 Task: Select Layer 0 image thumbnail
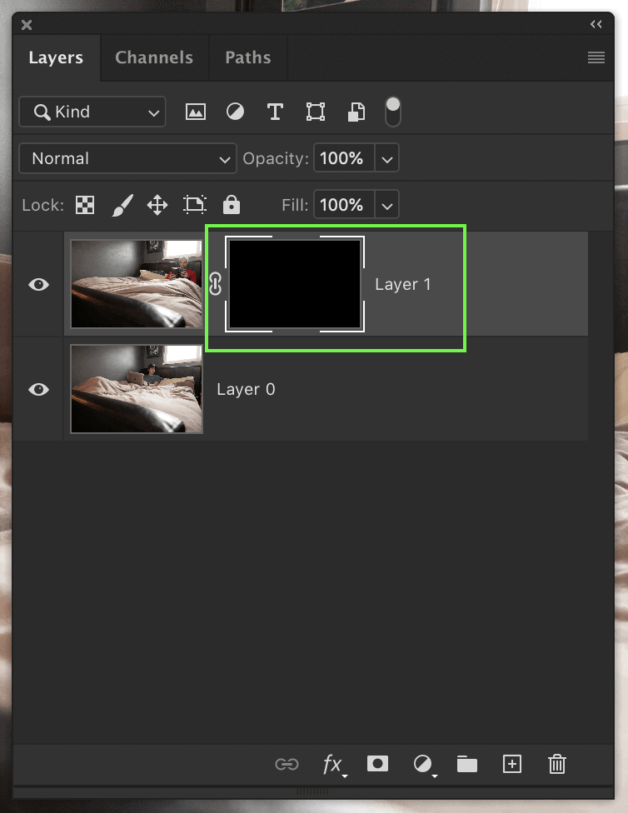pyautogui.click(x=137, y=389)
